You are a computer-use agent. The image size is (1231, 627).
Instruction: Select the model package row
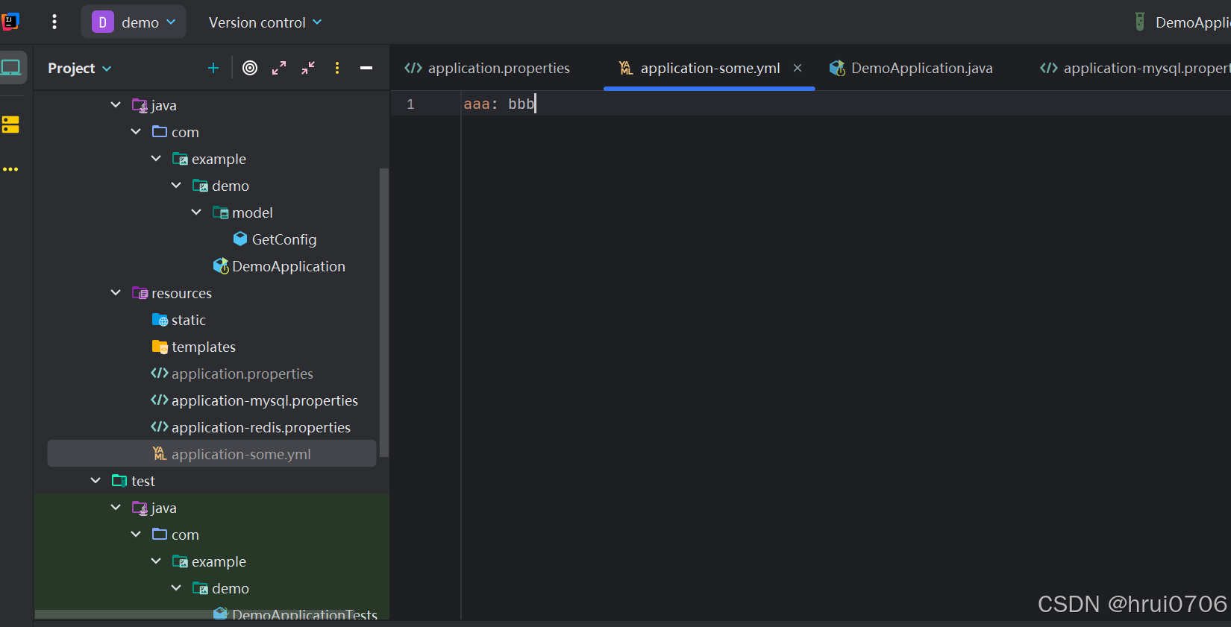point(212,212)
